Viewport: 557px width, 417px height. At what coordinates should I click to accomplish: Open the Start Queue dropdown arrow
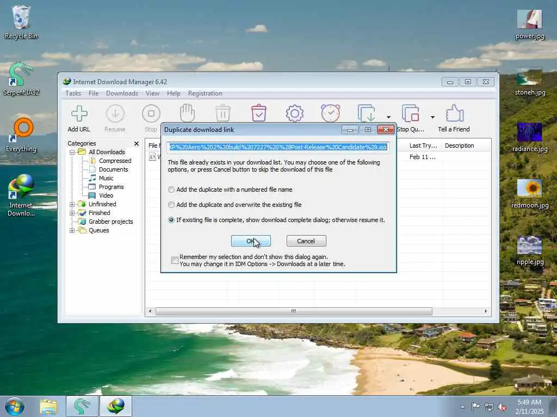pyautogui.click(x=388, y=117)
